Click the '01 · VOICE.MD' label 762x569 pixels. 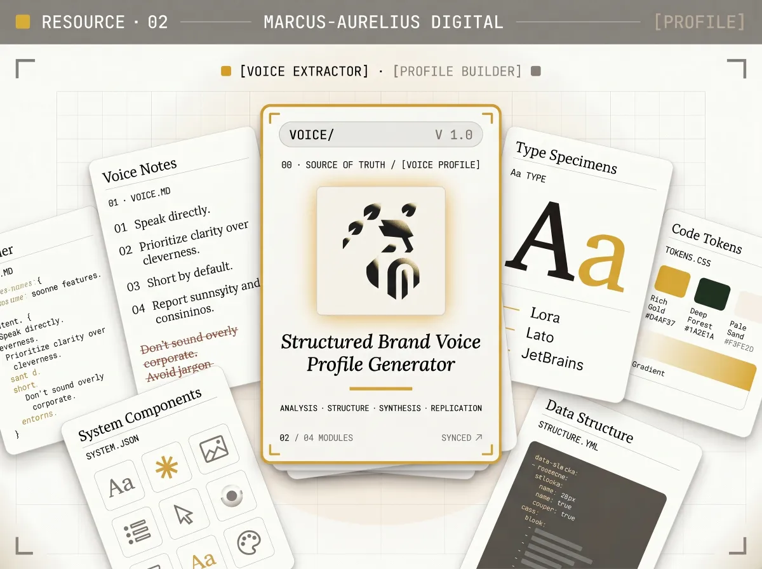(139, 197)
